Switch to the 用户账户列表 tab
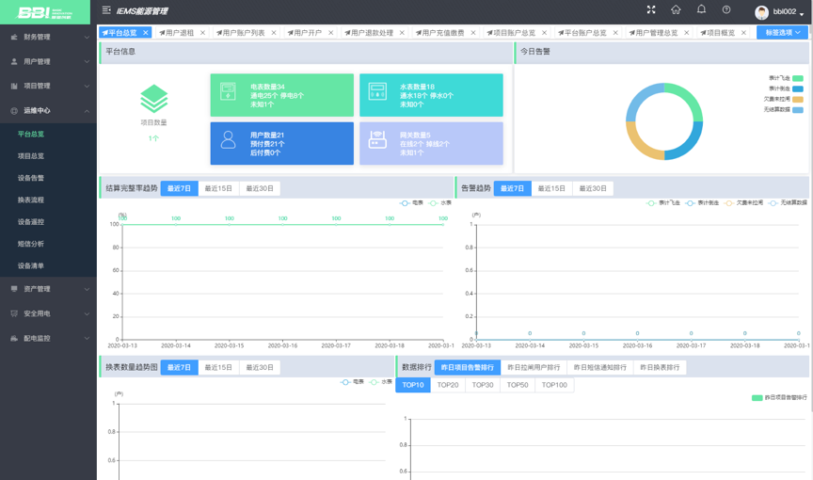The image size is (813, 480). point(244,33)
